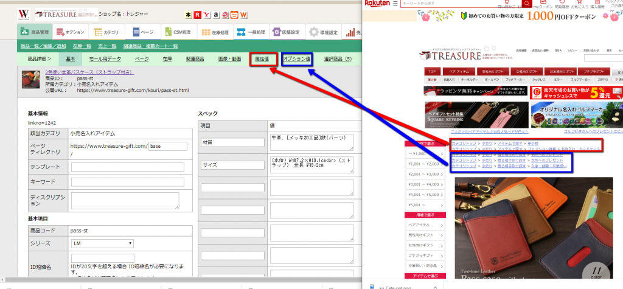Image resolution: width=623 pixels, height=289 pixels.
Task: Click the Yahoo Y mall icon
Action: point(207,14)
